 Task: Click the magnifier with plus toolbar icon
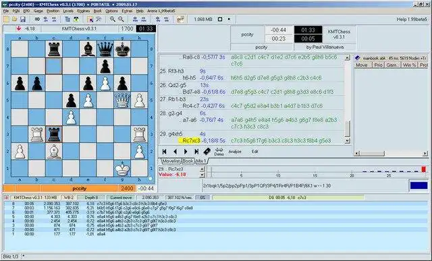[113, 20]
